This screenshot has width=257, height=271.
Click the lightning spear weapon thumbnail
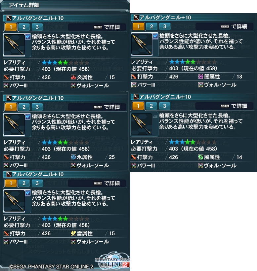tap(14, 201)
